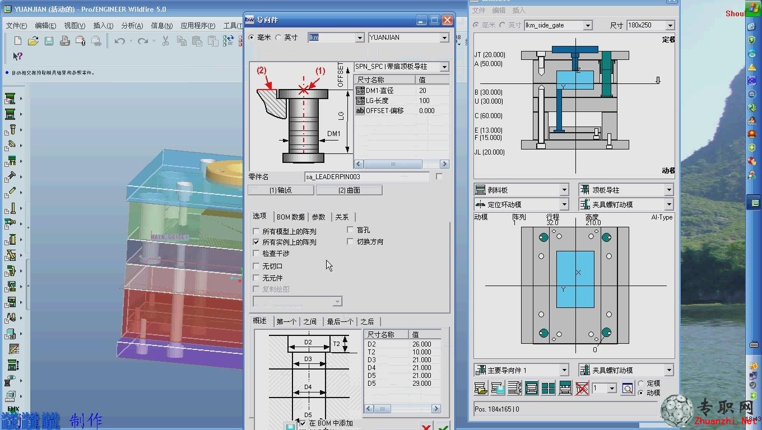
Task: Click the dimension table horizontal scrollbar
Action: coord(402,164)
